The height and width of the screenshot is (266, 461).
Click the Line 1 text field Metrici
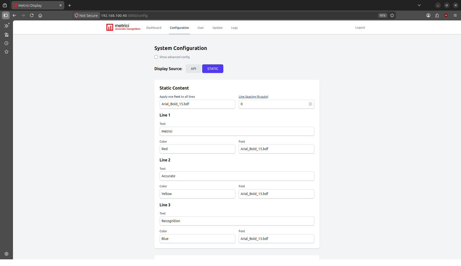click(x=237, y=131)
